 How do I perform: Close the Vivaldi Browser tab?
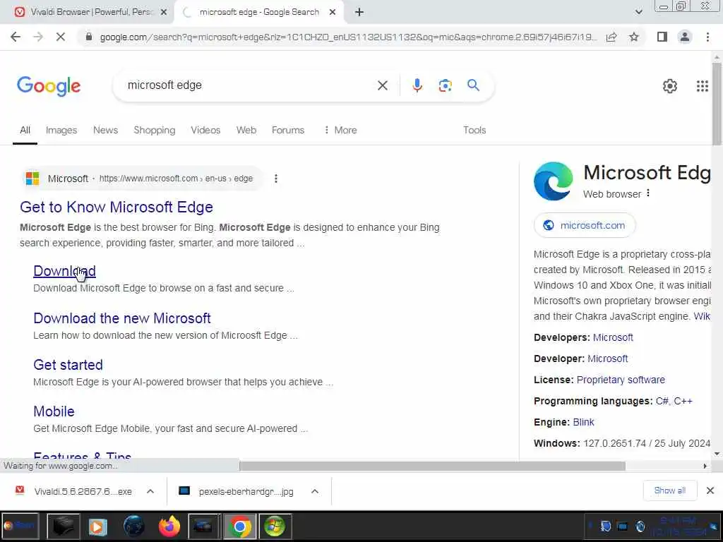click(x=163, y=13)
